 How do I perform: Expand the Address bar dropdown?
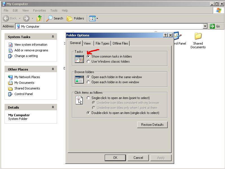[x=205, y=26]
